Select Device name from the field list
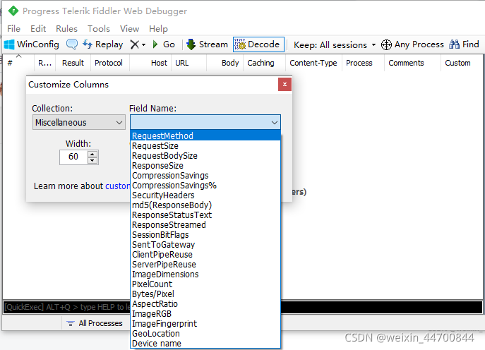This screenshot has height=350, width=485. 205,344
